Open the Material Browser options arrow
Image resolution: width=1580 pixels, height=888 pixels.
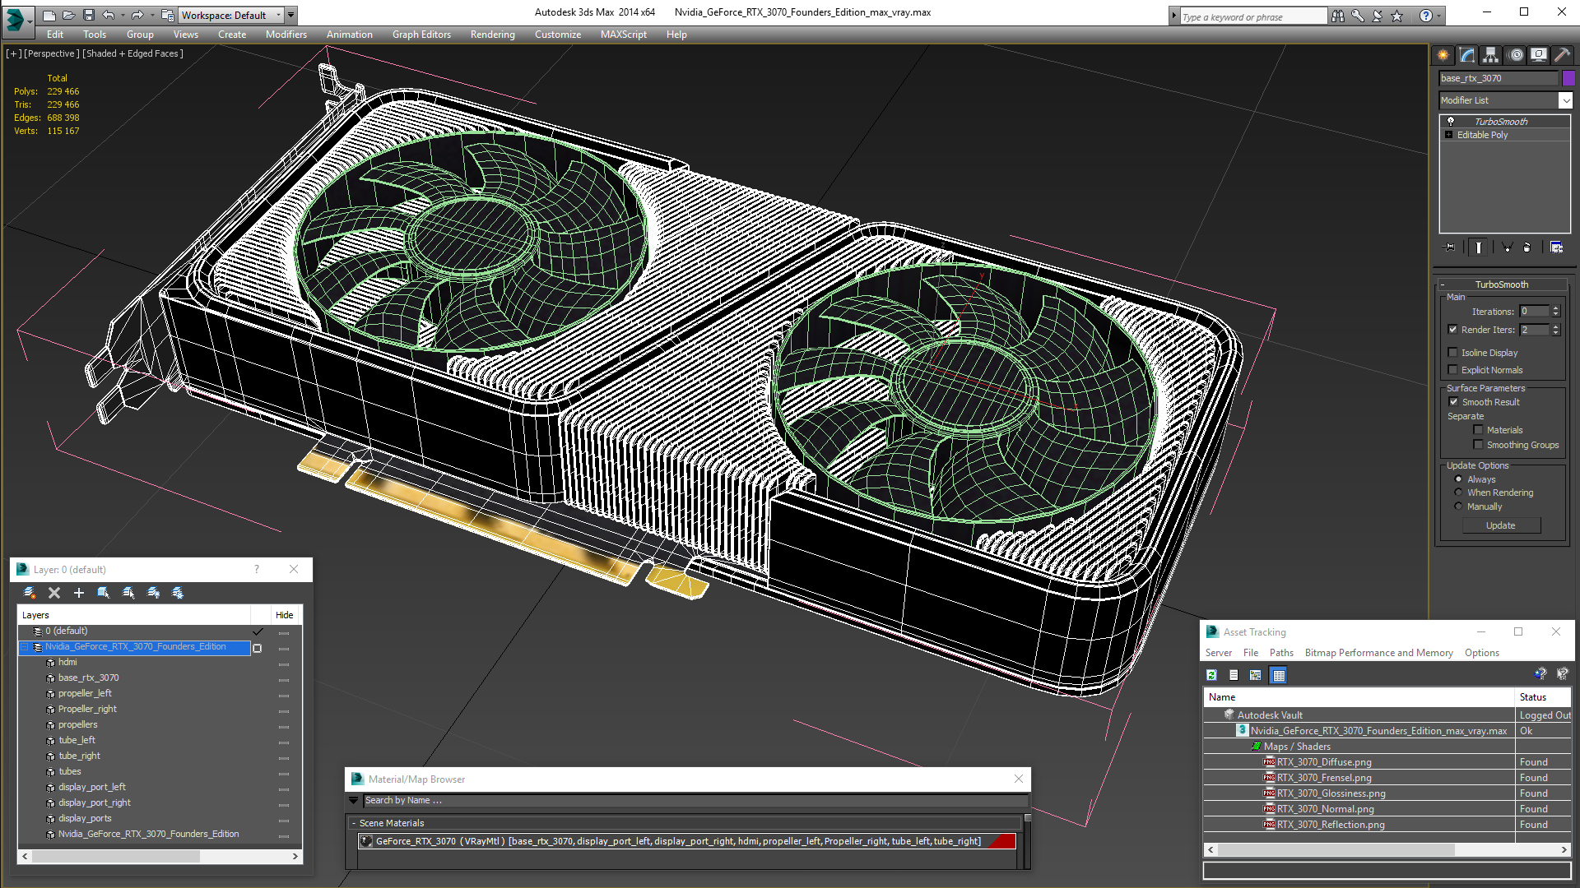tap(354, 800)
